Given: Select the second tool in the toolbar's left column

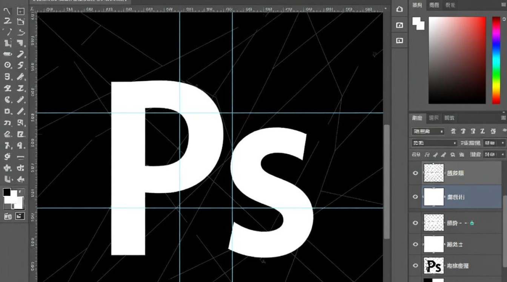Looking at the screenshot, I should point(7,21).
